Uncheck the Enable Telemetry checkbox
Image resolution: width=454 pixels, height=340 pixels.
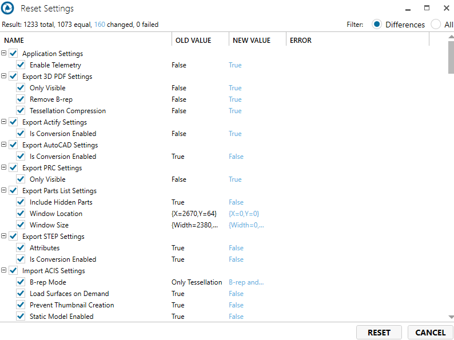click(x=21, y=65)
